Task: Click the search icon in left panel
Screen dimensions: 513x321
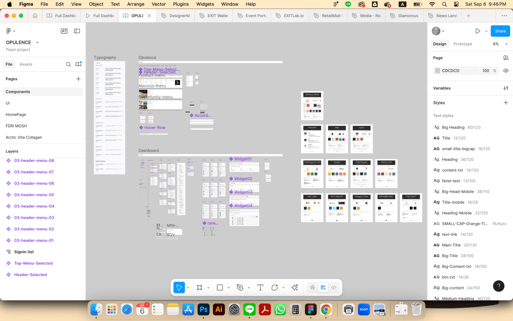Action: pos(69,64)
